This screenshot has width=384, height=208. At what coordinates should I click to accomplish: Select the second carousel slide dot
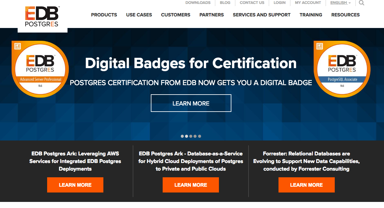pyautogui.click(x=186, y=136)
